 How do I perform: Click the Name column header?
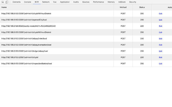pos(4,7)
